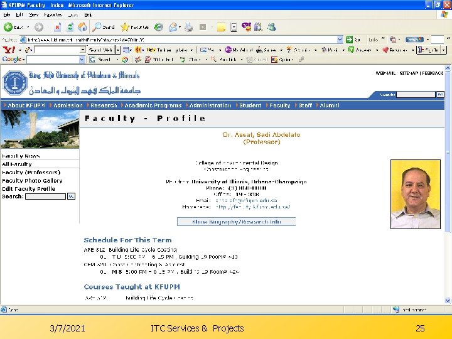The height and width of the screenshot is (339, 452).
Task: Click the Yahoo Y! logo
Action: (9, 50)
